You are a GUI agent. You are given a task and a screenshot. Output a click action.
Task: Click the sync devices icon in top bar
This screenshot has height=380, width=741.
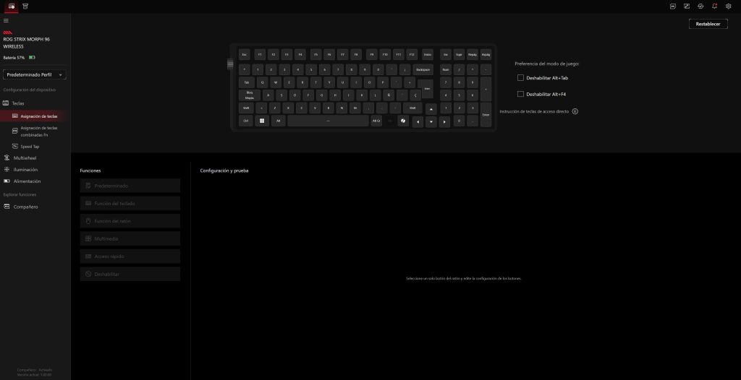coord(700,6)
